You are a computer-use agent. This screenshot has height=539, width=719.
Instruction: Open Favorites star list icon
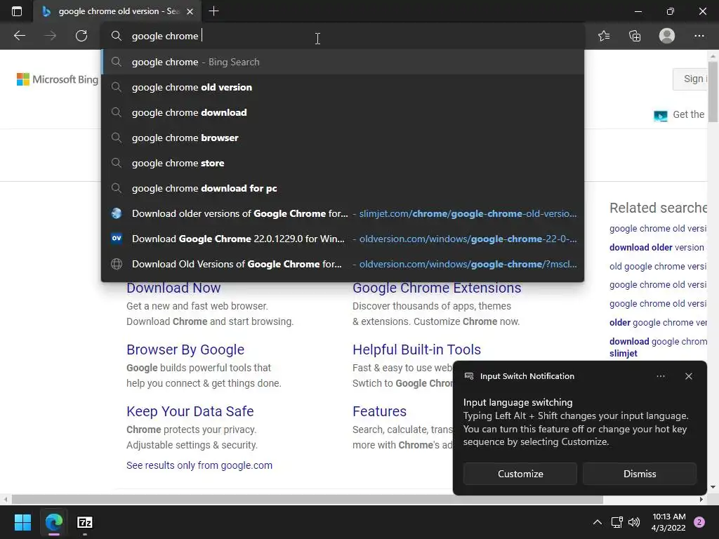pos(604,36)
